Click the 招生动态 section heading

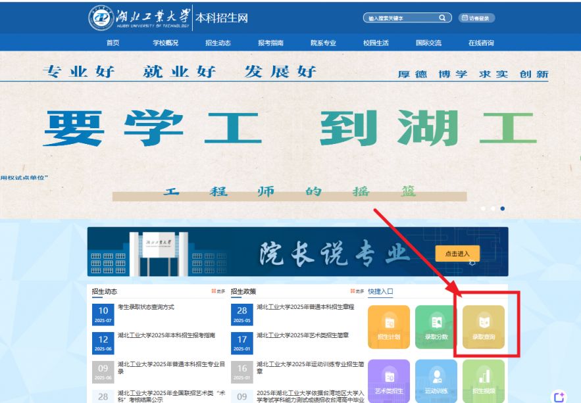tap(105, 291)
